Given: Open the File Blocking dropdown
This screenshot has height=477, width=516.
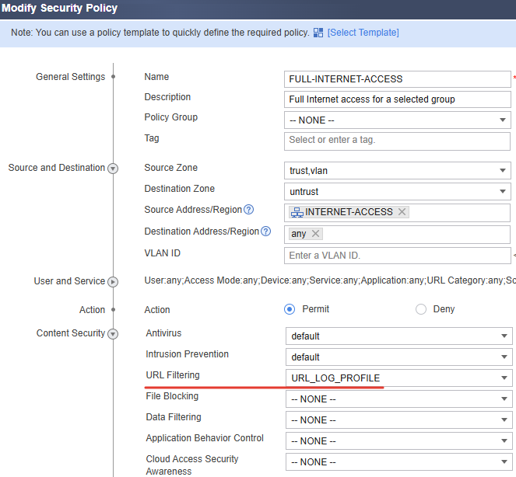Looking at the screenshot, I should coord(398,399).
